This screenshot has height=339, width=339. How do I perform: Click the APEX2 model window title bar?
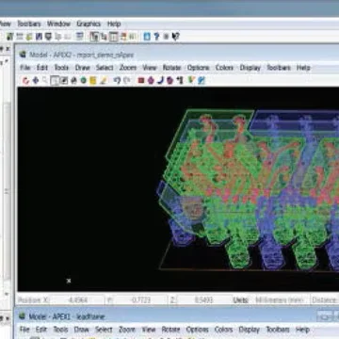[x=177, y=55]
